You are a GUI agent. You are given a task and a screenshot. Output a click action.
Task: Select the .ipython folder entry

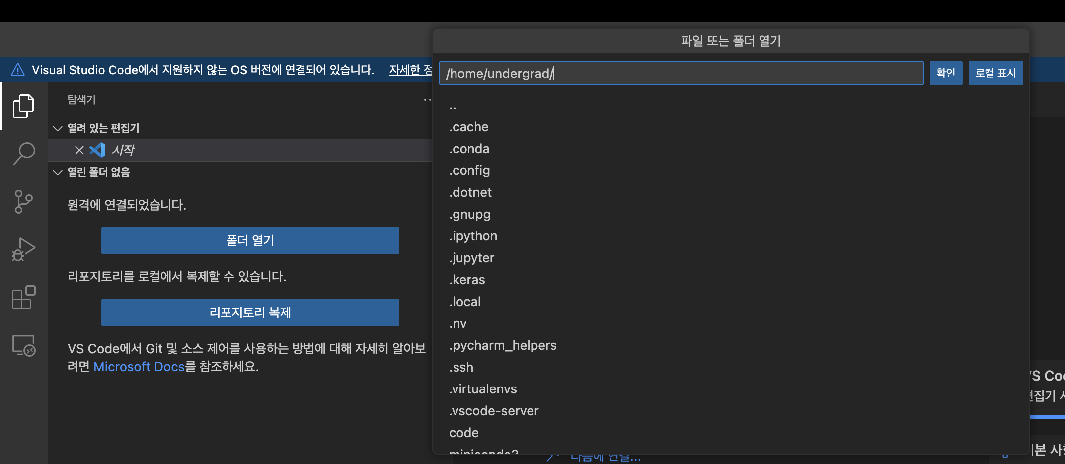click(x=731, y=236)
